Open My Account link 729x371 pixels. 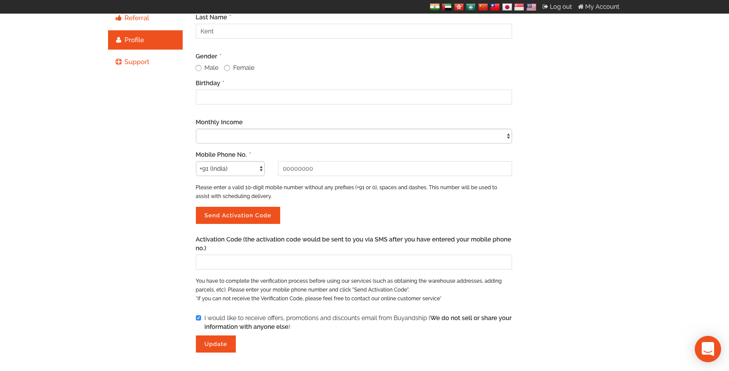599,7
